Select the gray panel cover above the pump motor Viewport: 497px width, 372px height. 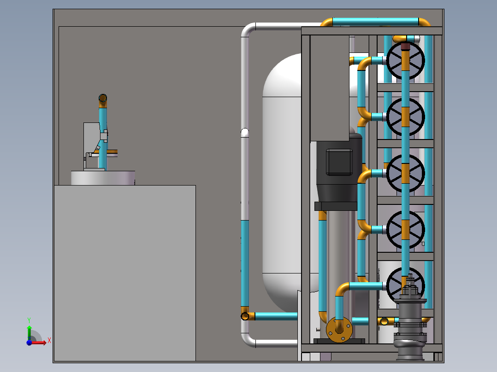point(330,88)
